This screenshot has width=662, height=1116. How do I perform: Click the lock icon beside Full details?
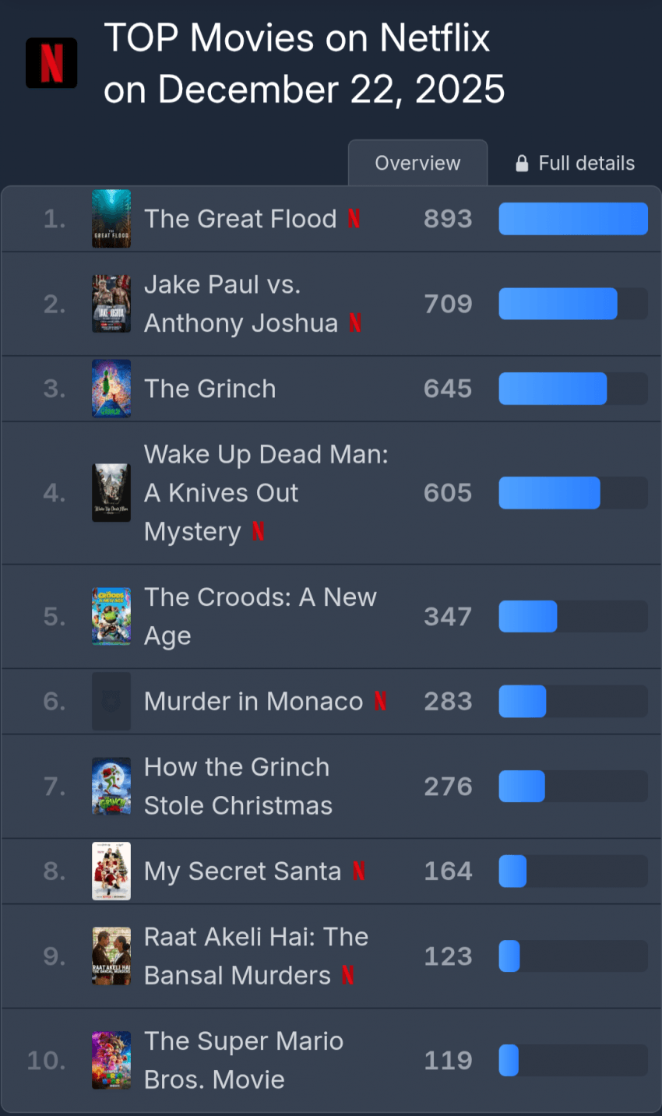coord(522,164)
